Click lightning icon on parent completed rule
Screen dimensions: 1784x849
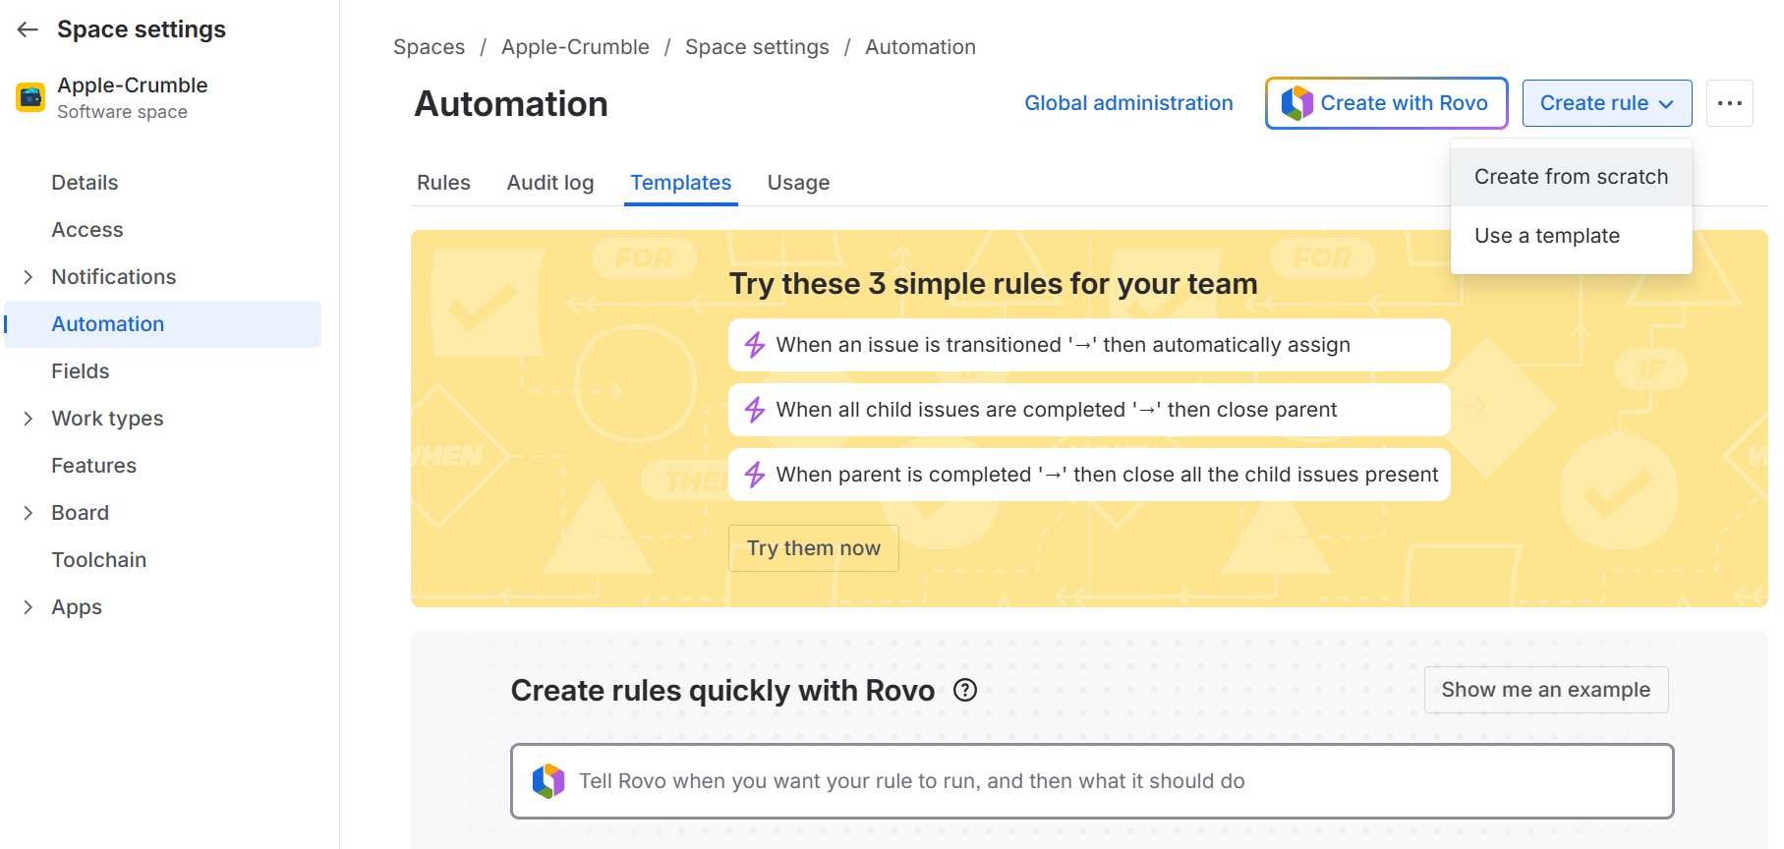(755, 475)
